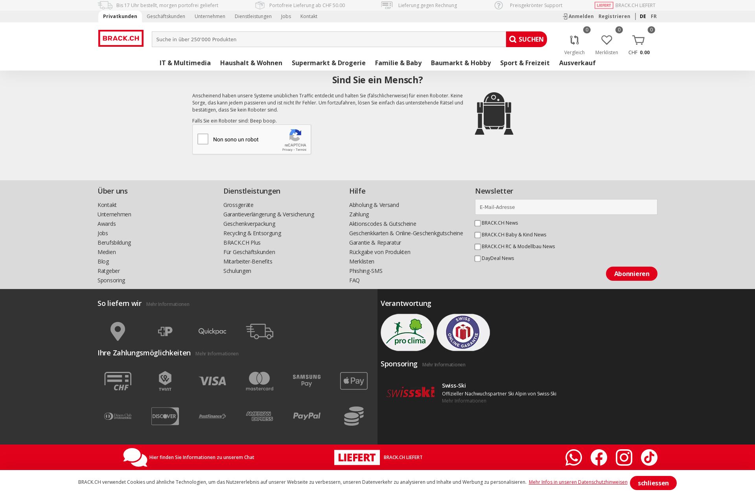The width and height of the screenshot is (755, 494).
Task: Click the Quickpac delivery logo
Action: (212, 331)
